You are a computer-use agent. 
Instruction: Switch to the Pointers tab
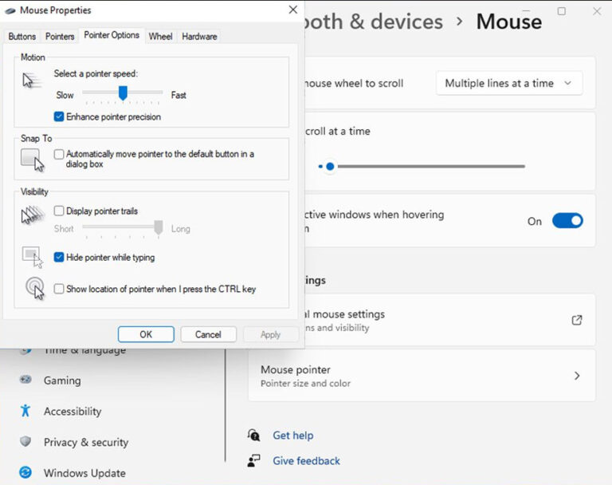point(60,37)
